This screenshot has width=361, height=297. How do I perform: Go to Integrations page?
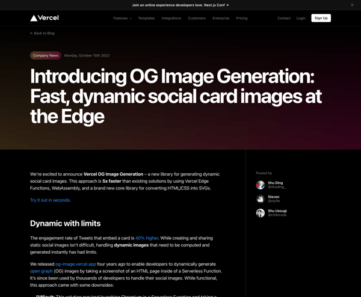pyautogui.click(x=171, y=18)
